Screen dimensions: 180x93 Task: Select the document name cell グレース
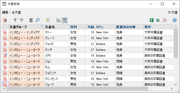point(57,38)
